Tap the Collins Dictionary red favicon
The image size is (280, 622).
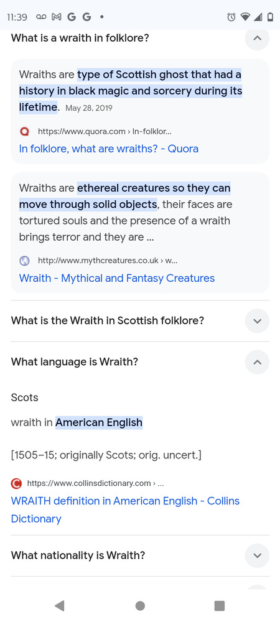tap(16, 483)
